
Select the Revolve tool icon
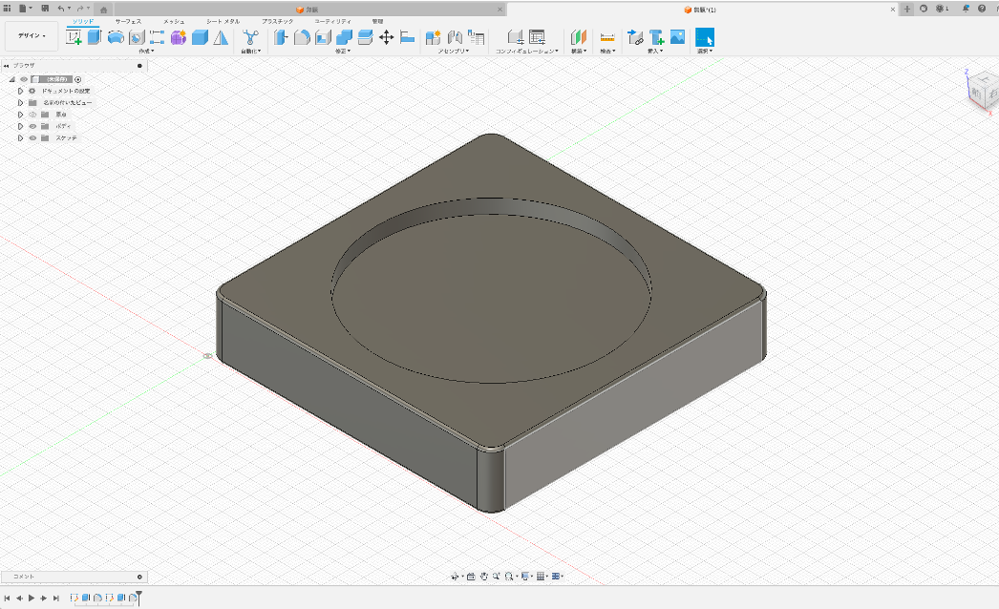(116, 37)
